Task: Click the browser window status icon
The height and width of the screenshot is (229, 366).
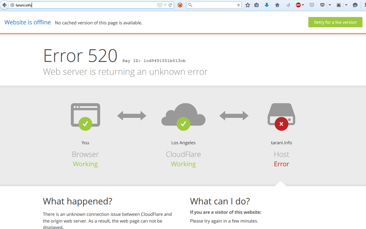Action: 85,116
